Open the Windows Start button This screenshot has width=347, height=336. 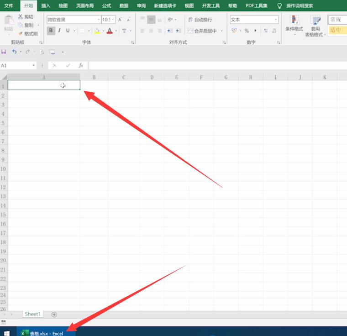point(7,333)
